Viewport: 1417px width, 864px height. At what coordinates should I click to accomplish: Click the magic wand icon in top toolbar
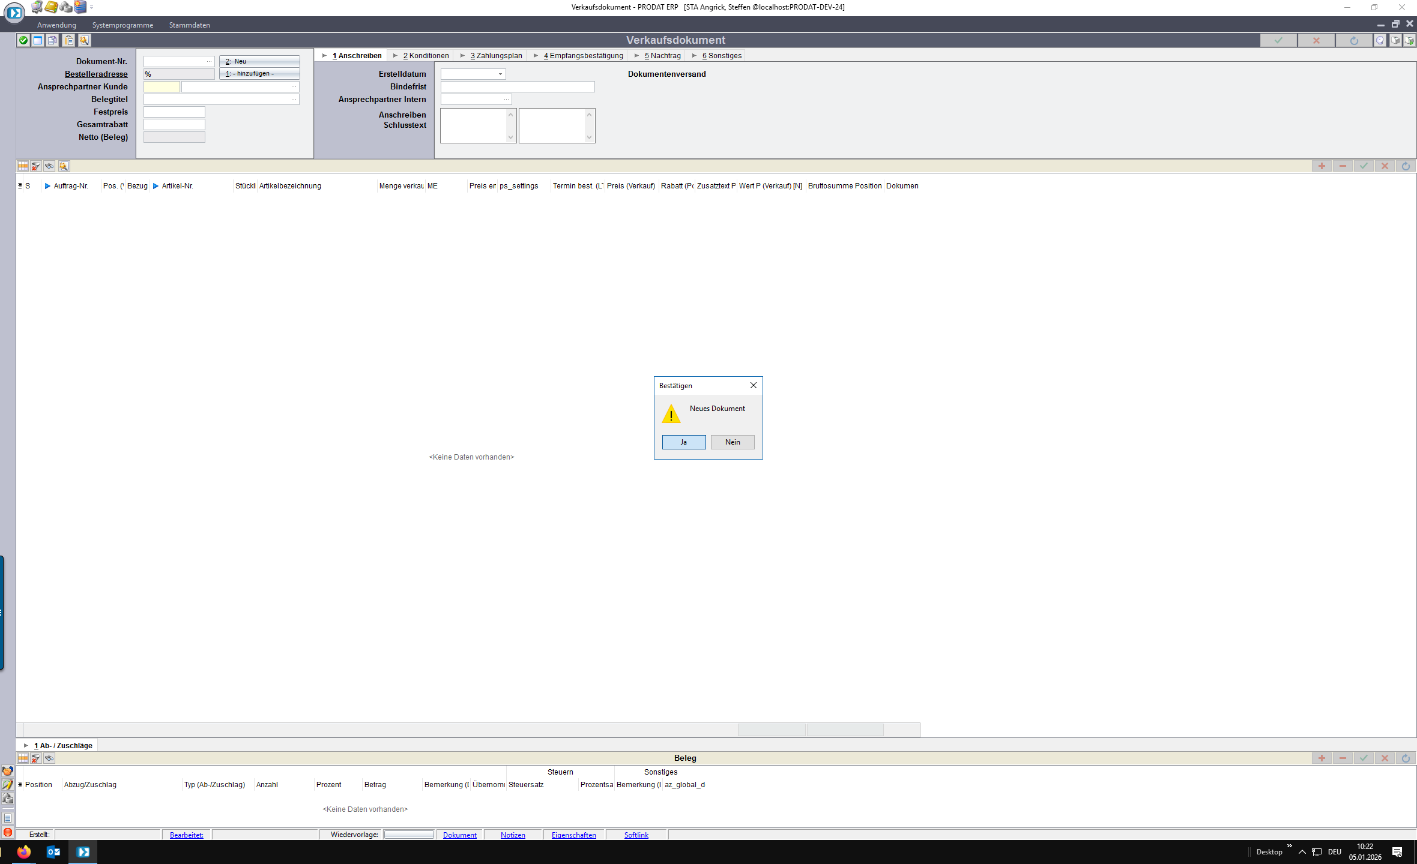[x=84, y=40]
